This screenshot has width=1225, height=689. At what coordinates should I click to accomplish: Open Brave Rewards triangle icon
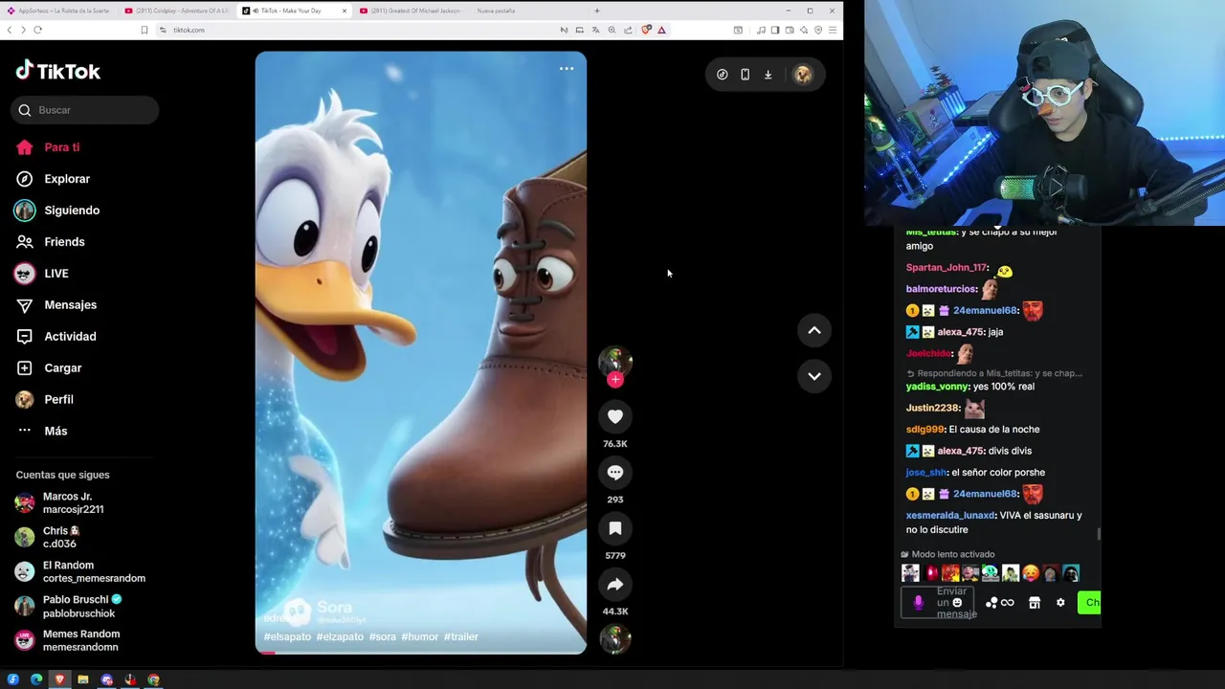661,30
